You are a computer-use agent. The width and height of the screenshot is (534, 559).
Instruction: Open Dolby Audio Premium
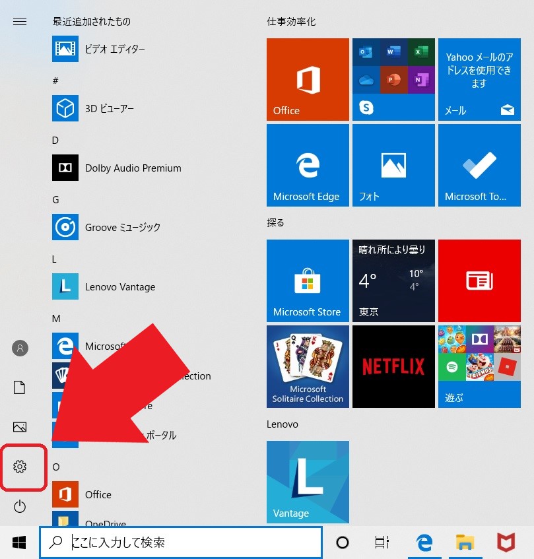117,168
